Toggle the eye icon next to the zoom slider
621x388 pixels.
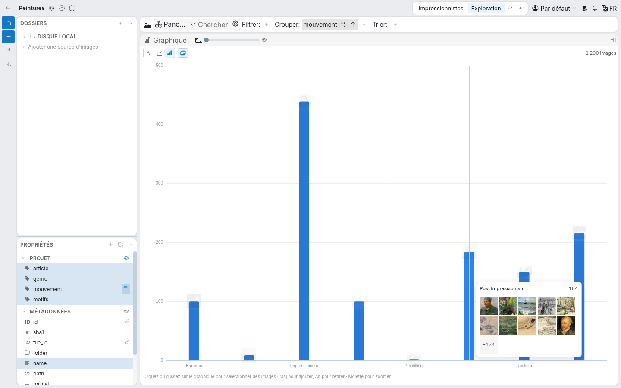264,40
